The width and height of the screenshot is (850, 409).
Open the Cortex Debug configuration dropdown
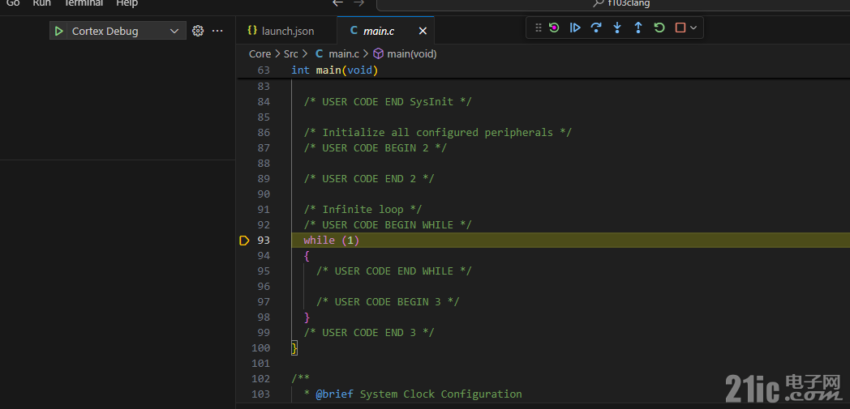(x=126, y=31)
